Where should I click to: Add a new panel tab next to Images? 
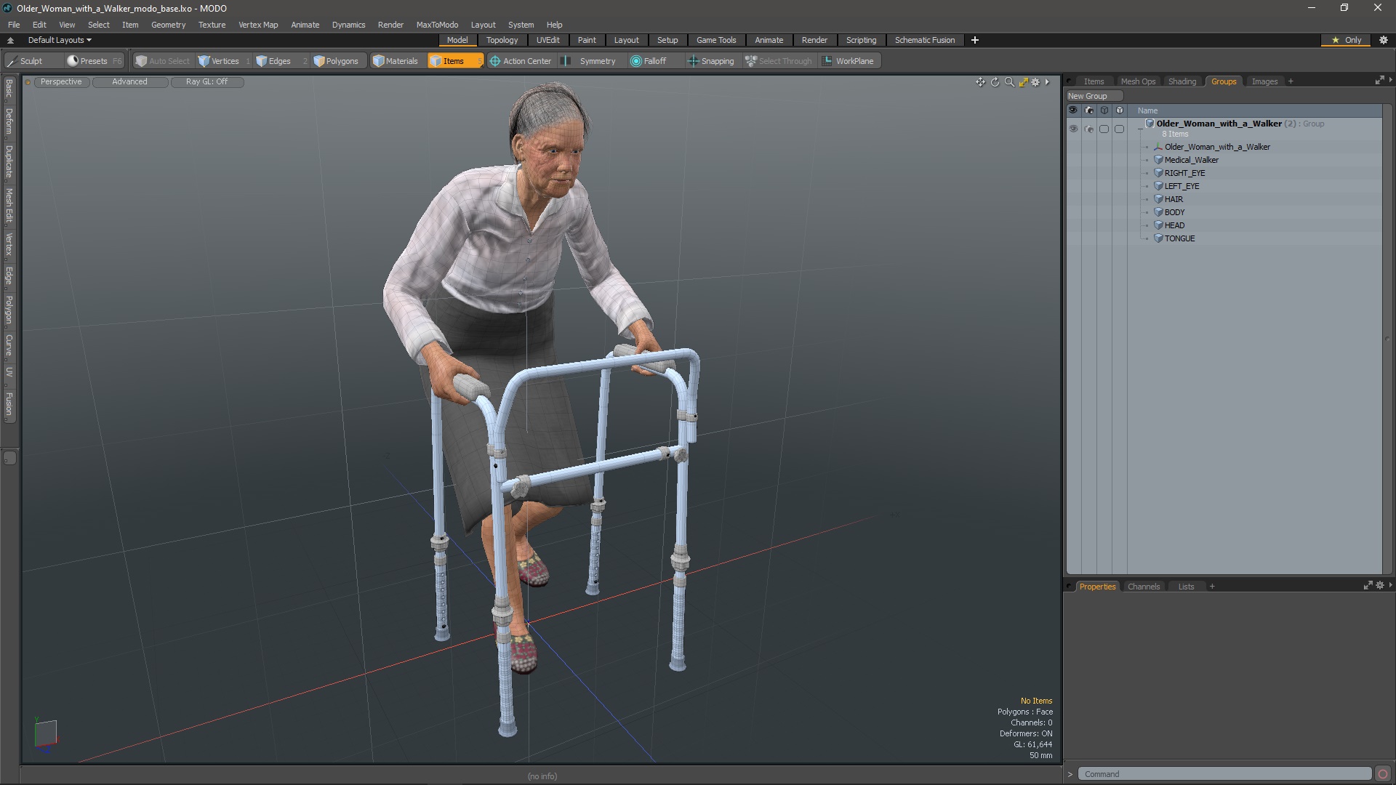(x=1291, y=81)
